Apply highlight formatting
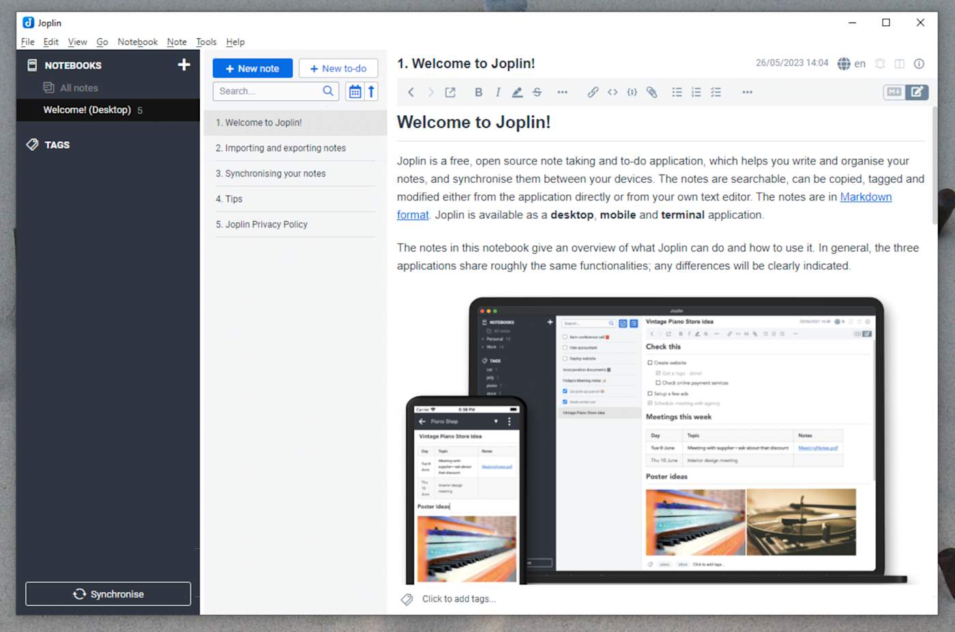 tap(517, 92)
